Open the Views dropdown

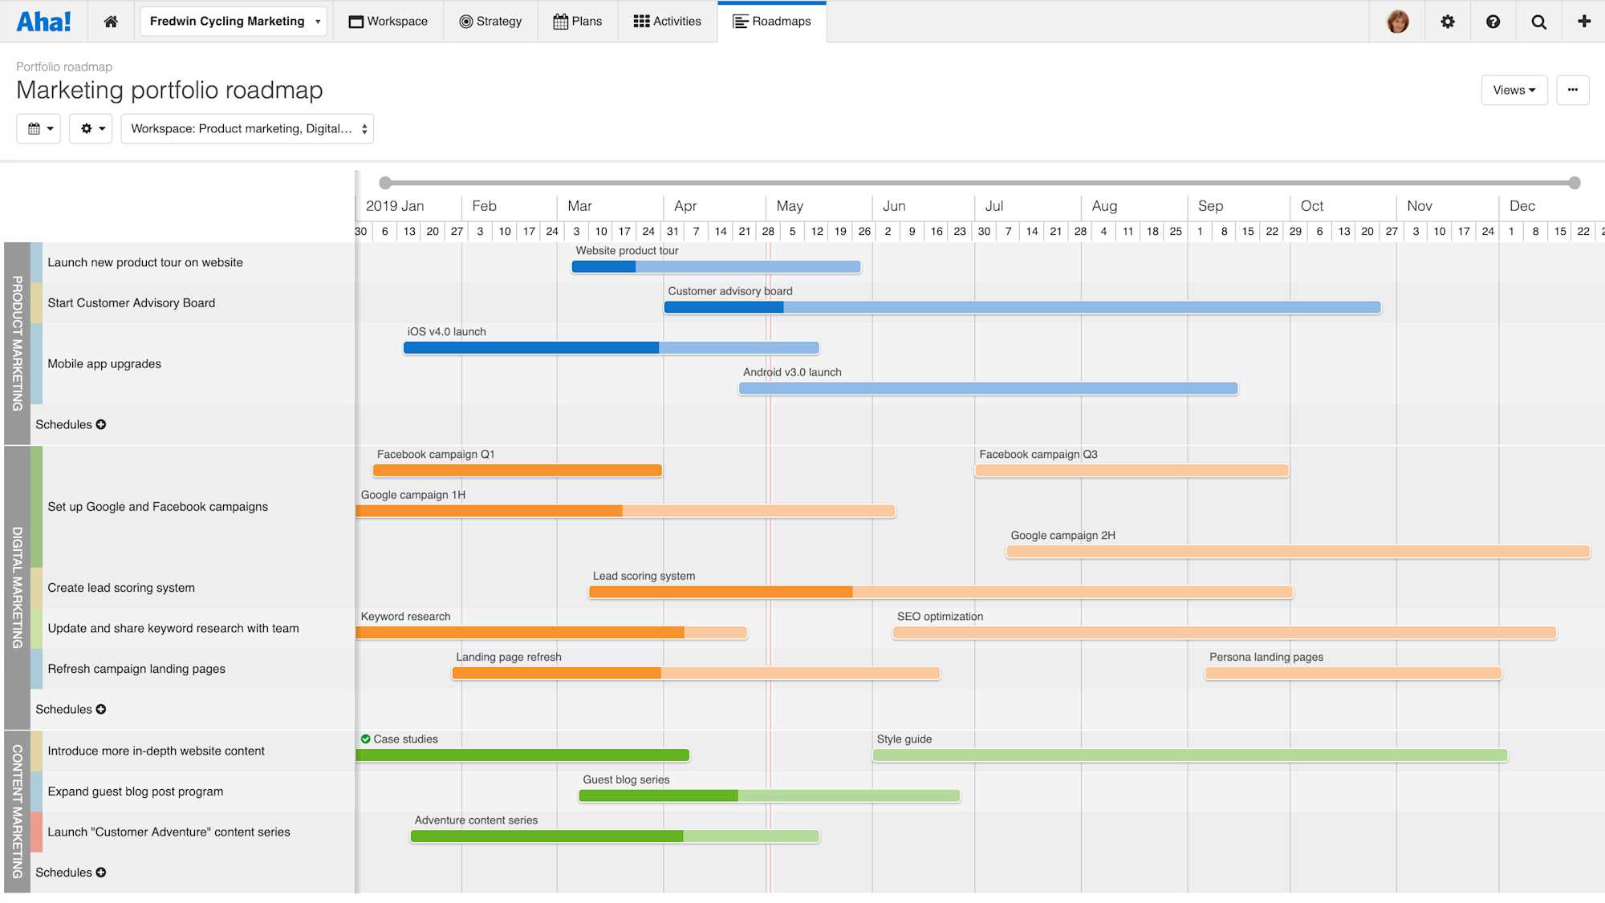(x=1513, y=90)
